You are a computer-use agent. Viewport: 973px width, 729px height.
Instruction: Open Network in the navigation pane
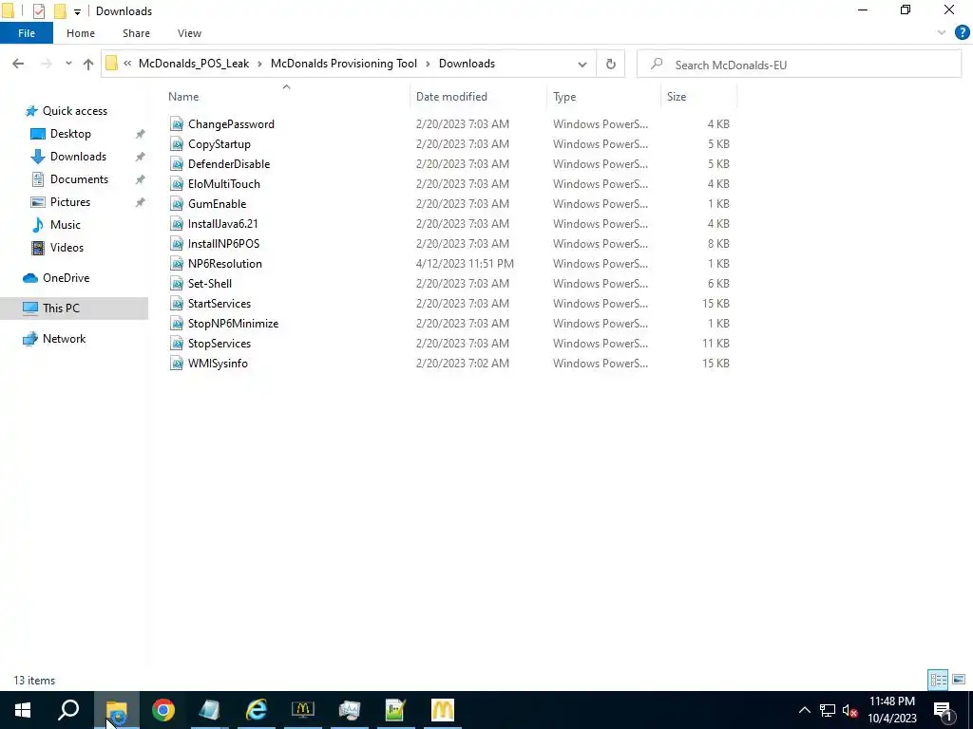64,339
